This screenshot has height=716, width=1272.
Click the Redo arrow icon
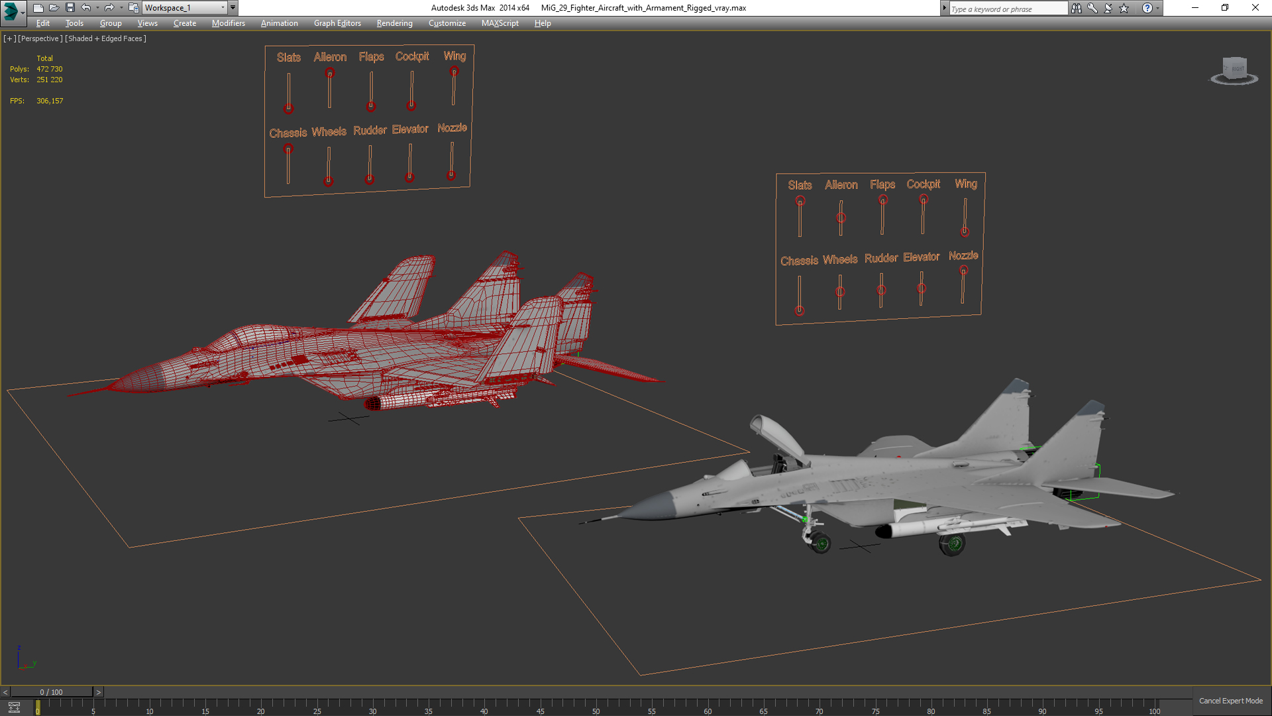pos(109,8)
